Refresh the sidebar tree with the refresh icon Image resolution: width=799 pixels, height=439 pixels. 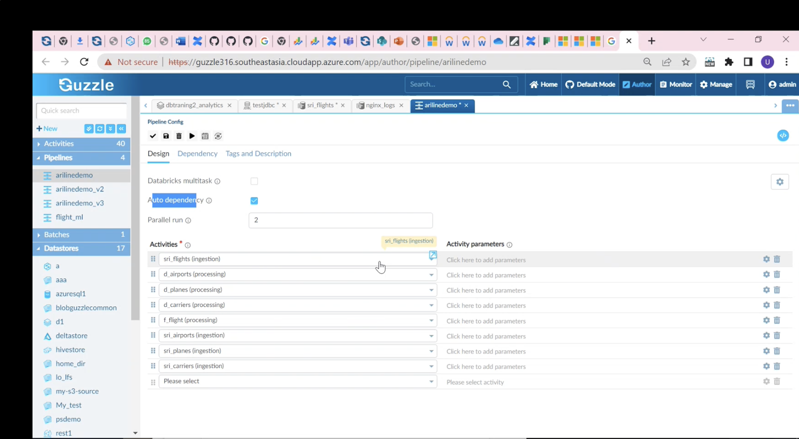click(x=99, y=129)
